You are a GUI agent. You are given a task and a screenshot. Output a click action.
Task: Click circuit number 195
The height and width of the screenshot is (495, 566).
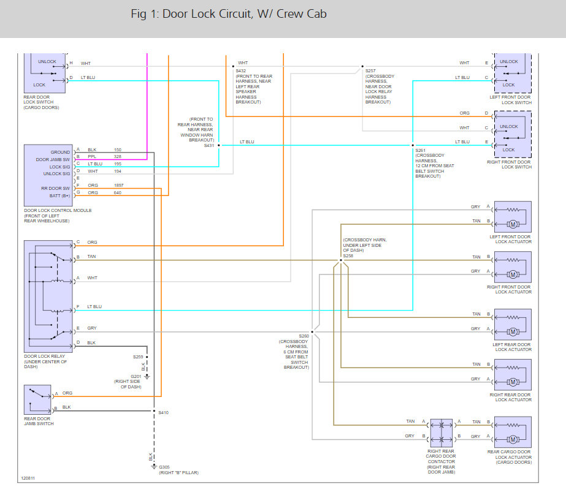point(118,164)
